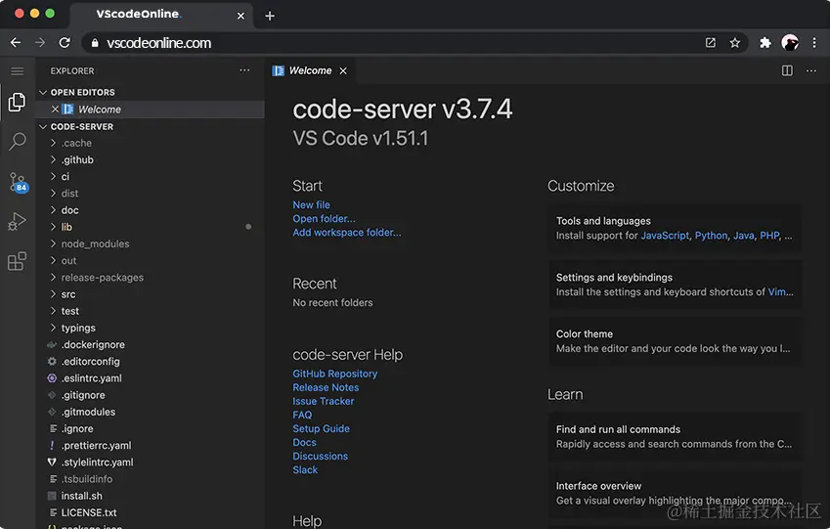Open the Search view

point(17,142)
